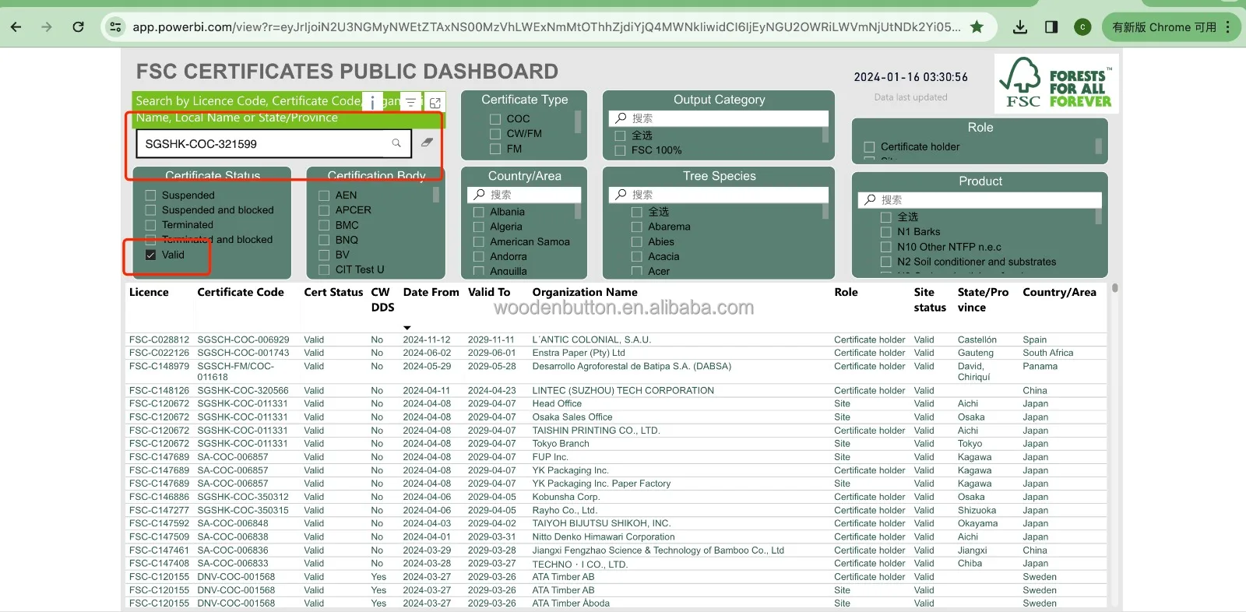Click the bookmark star in the address bar

point(977,27)
